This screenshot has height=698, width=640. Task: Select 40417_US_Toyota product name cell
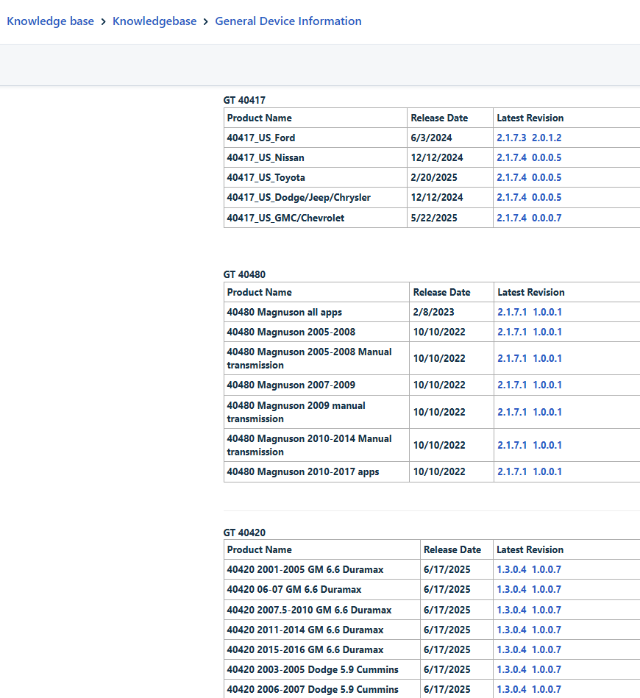[x=316, y=177]
